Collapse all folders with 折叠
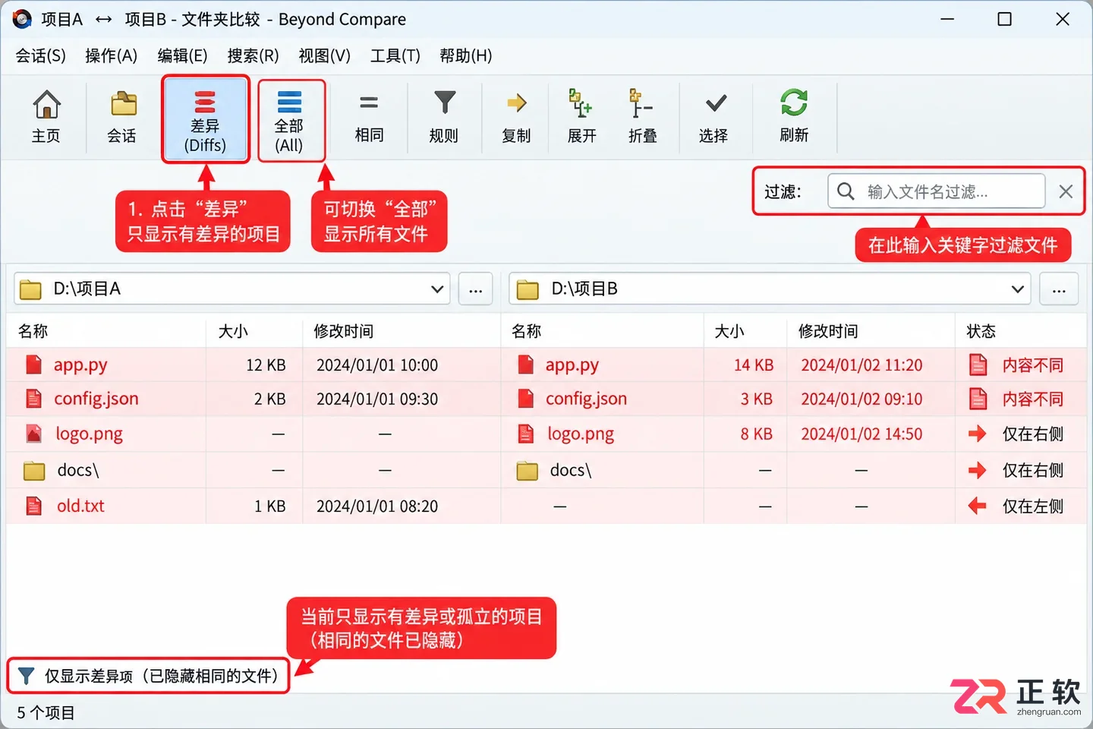1093x729 pixels. point(642,117)
